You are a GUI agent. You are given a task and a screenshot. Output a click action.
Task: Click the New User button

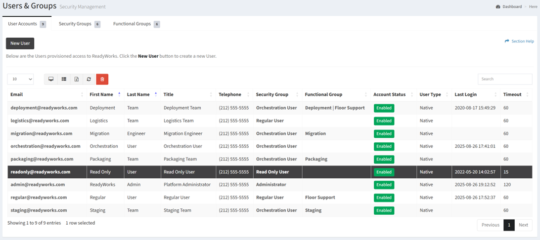click(20, 43)
